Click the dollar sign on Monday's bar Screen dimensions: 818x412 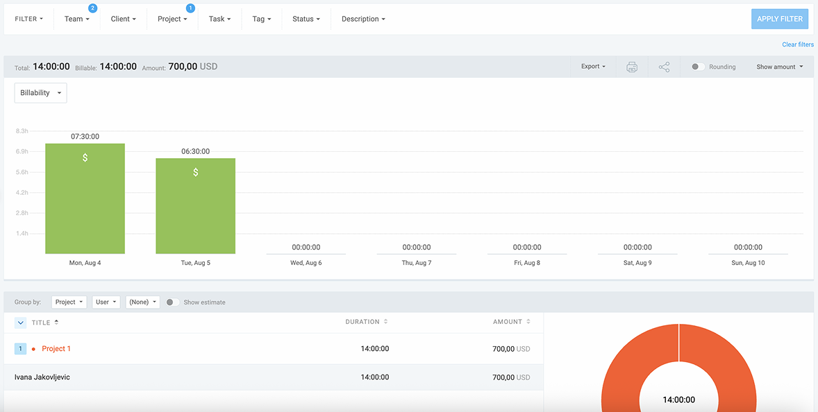85,157
